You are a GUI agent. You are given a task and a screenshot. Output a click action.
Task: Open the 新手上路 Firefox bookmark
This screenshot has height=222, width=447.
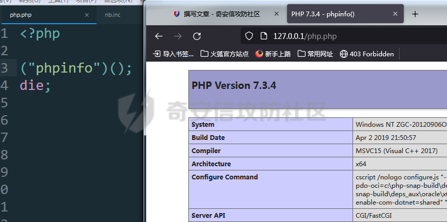pyautogui.click(x=273, y=54)
